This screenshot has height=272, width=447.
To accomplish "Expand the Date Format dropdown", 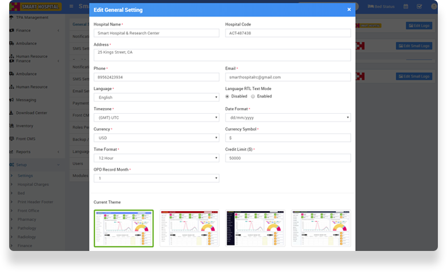I will (288, 118).
